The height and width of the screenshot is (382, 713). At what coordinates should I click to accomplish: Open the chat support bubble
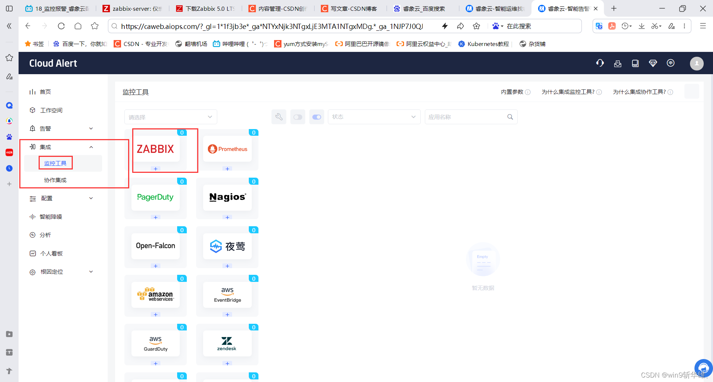pos(703,368)
